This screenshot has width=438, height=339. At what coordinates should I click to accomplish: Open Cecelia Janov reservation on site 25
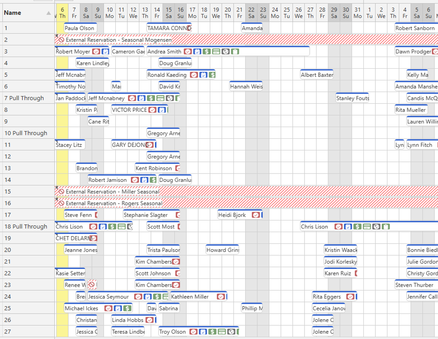(x=329, y=308)
